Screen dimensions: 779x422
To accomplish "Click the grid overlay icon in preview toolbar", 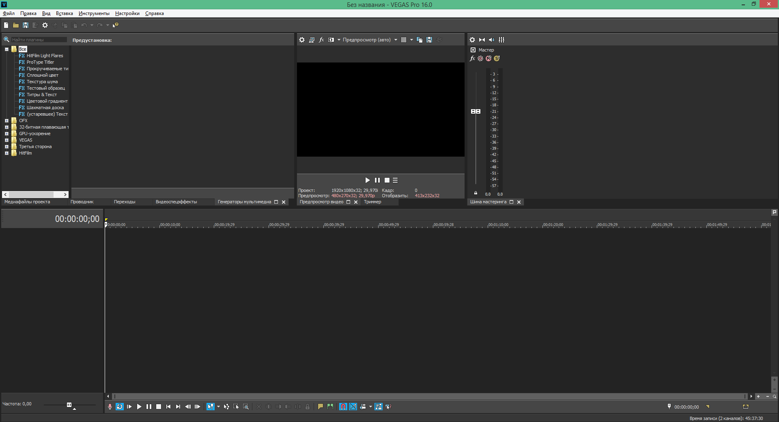I will (x=404, y=40).
